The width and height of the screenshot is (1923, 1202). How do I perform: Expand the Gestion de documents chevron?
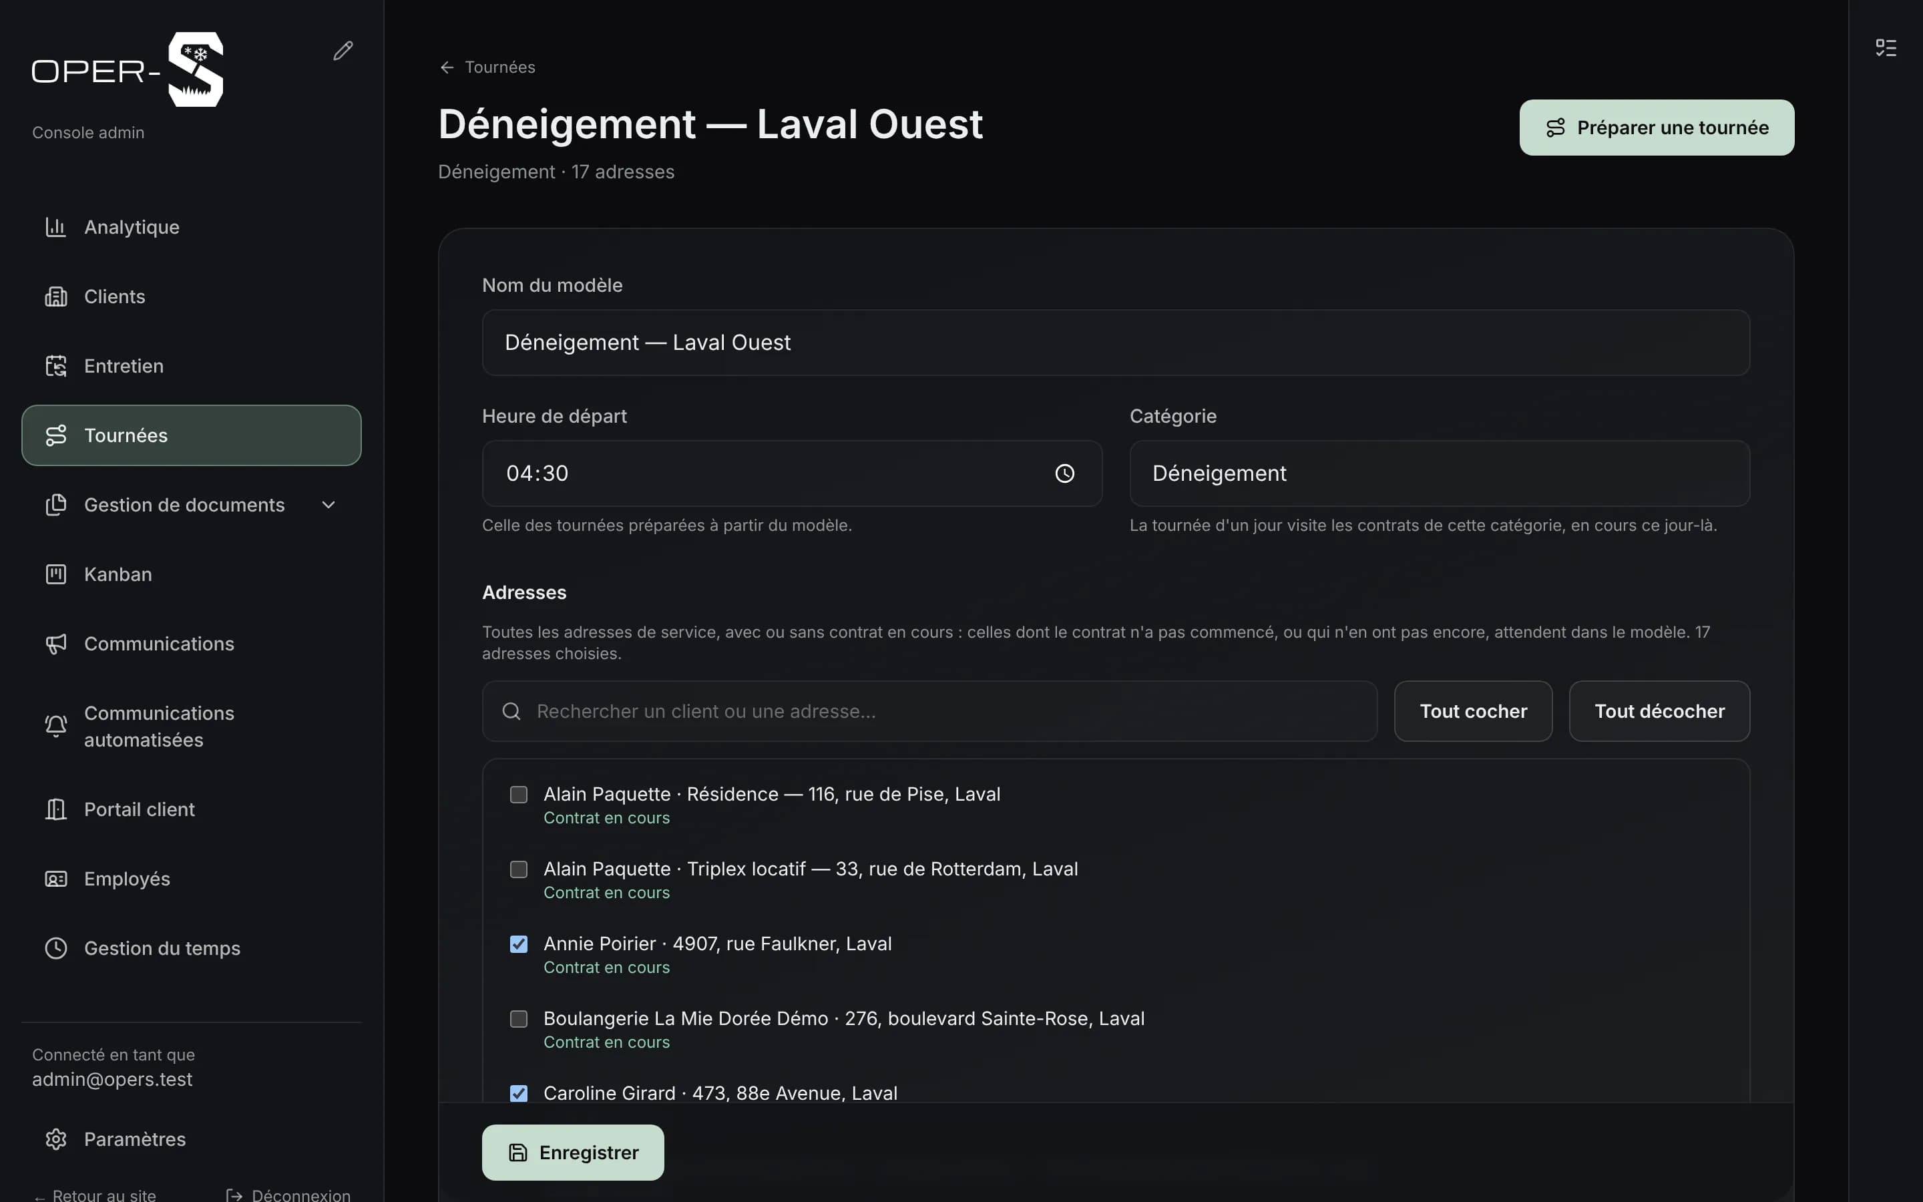point(329,505)
